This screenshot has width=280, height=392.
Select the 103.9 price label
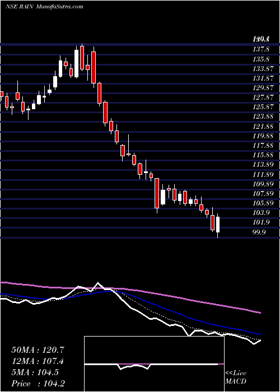click(261, 212)
